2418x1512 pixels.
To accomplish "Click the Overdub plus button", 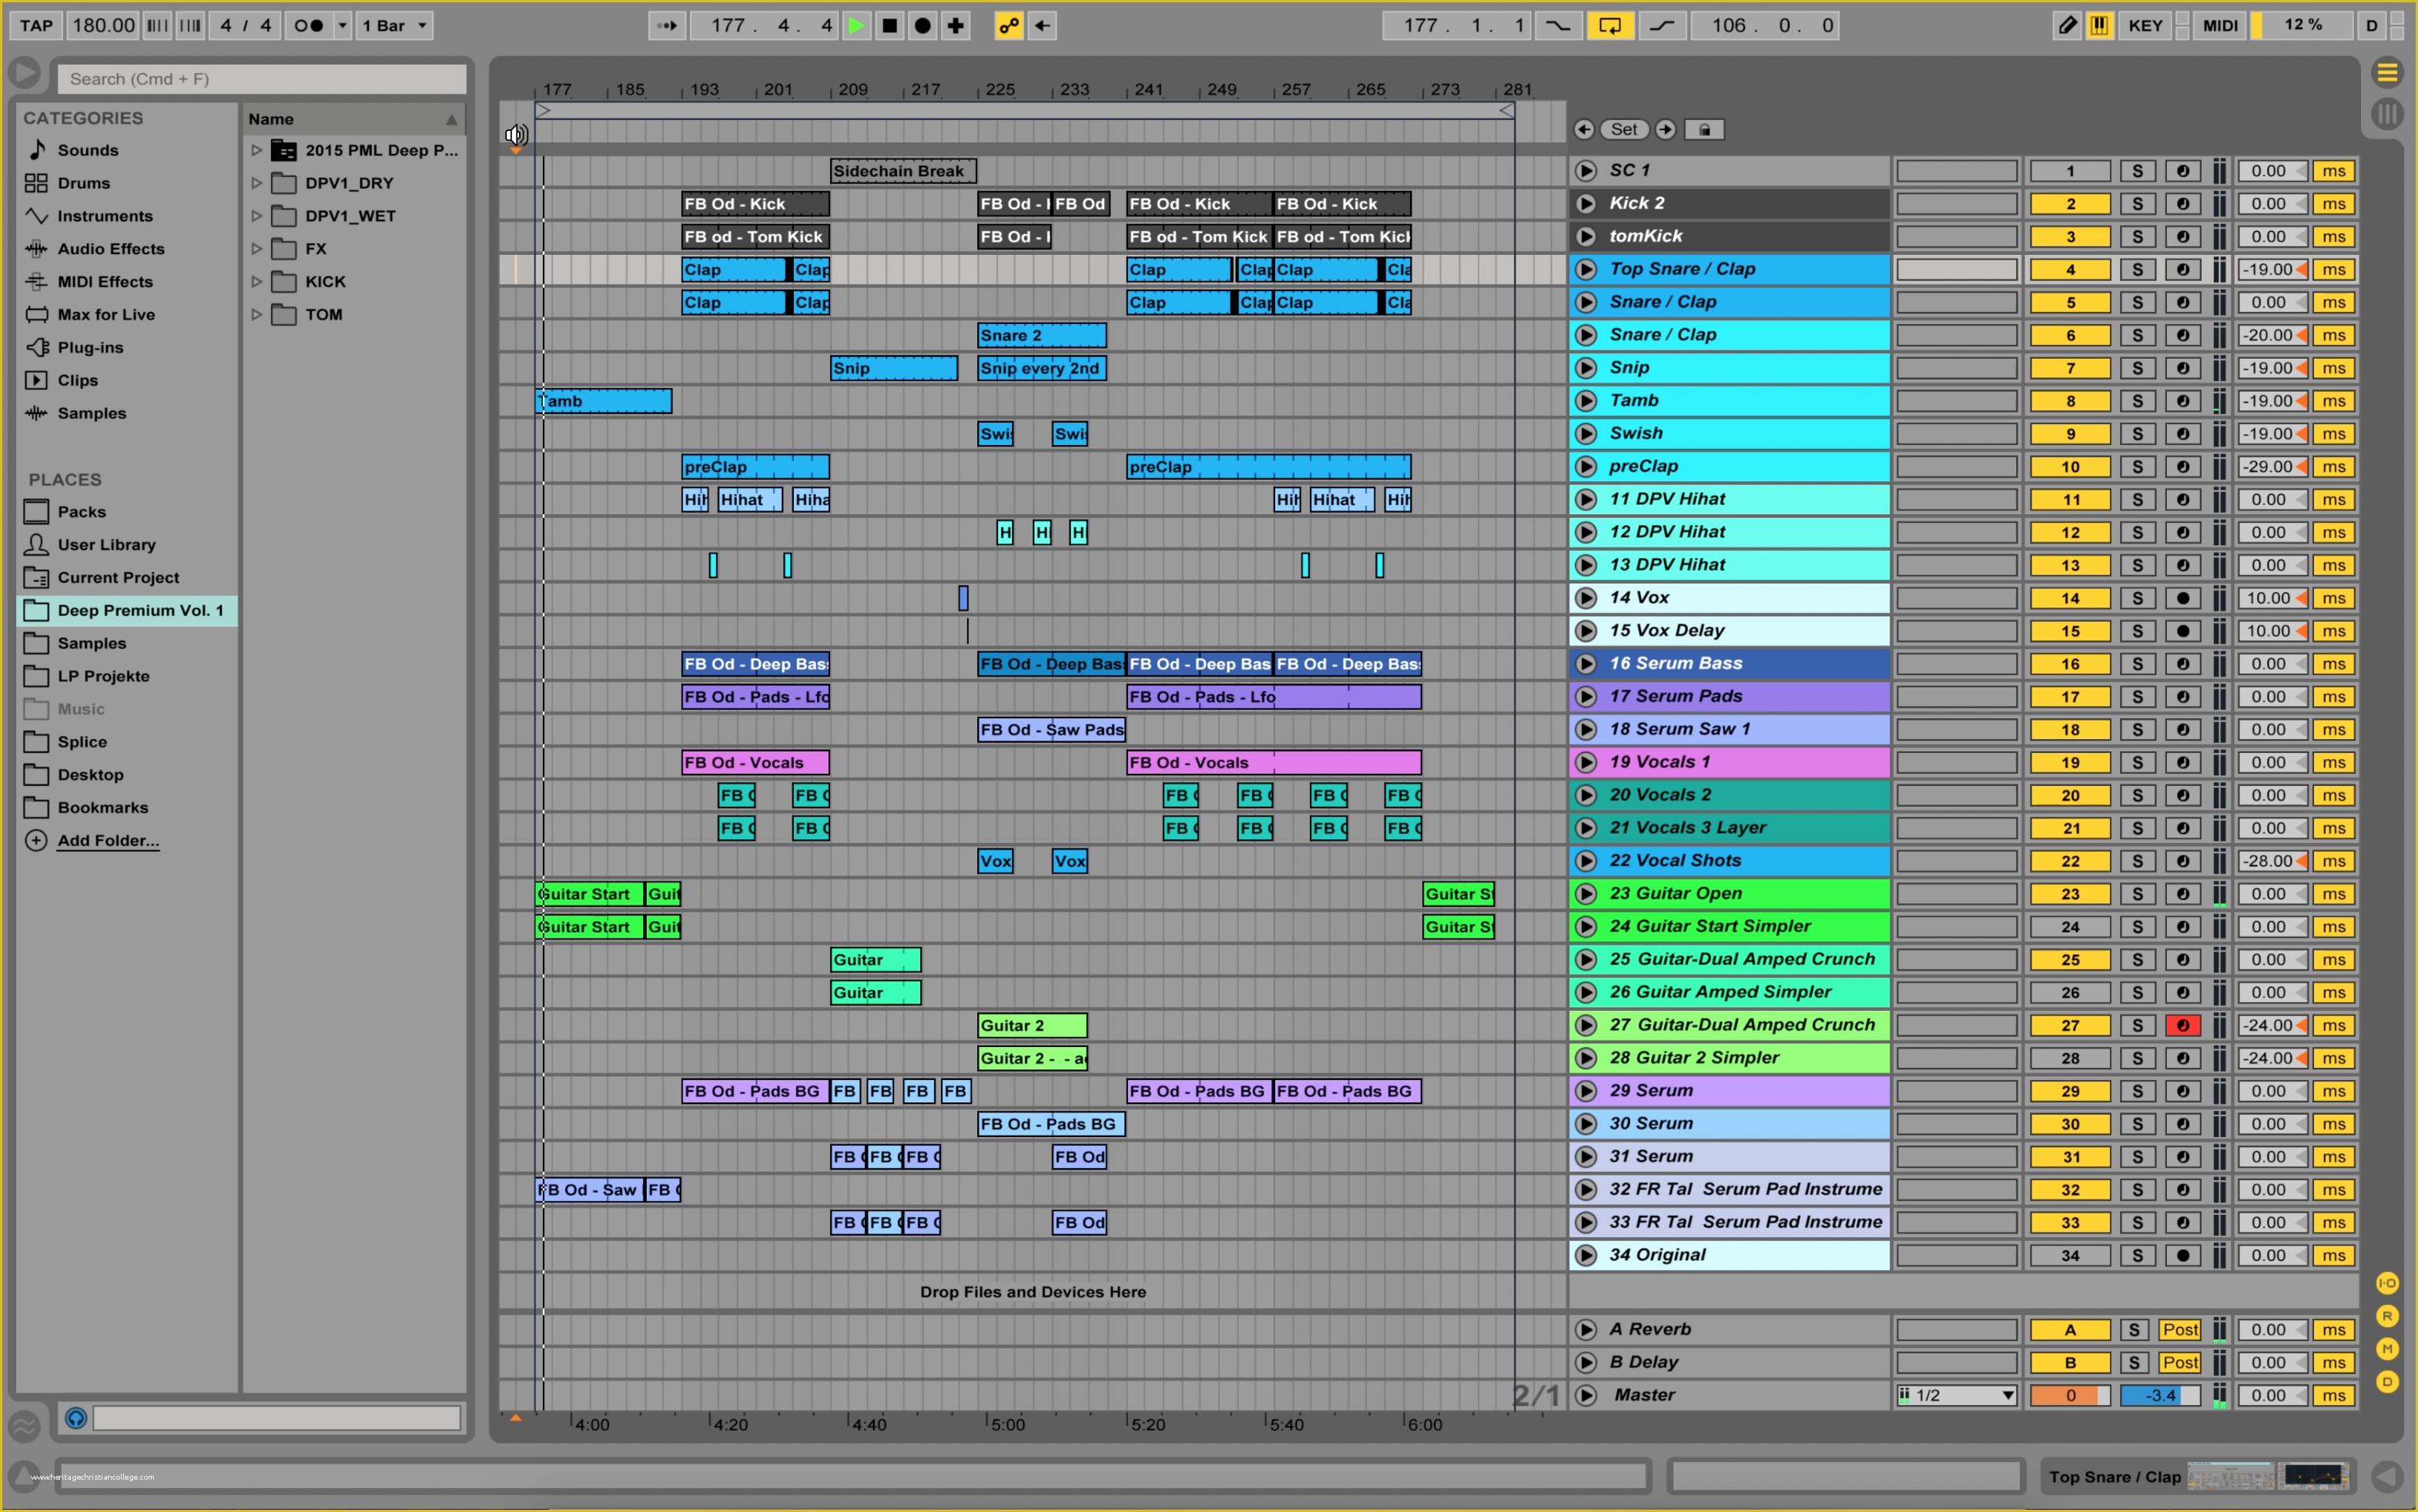I will tap(956, 26).
